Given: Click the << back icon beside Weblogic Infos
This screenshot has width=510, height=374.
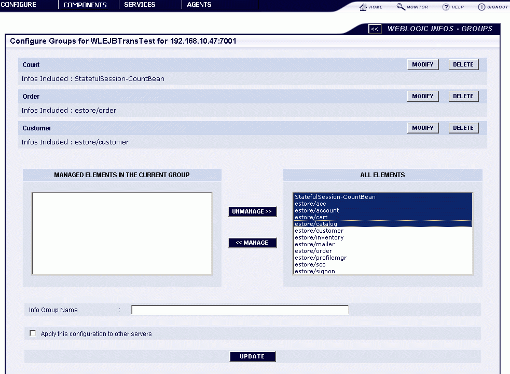Looking at the screenshot, I should [x=375, y=29].
